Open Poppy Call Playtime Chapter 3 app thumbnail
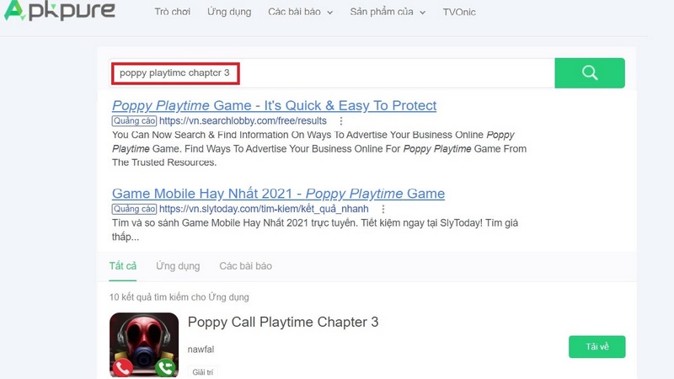674x379 pixels. (144, 345)
